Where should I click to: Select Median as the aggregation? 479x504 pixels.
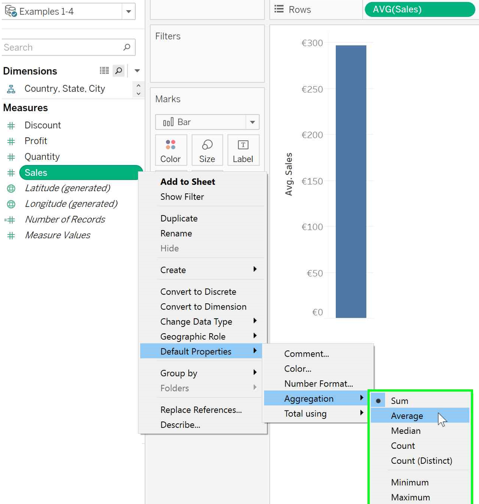406,430
